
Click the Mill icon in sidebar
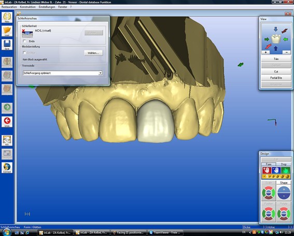click(x=7, y=140)
